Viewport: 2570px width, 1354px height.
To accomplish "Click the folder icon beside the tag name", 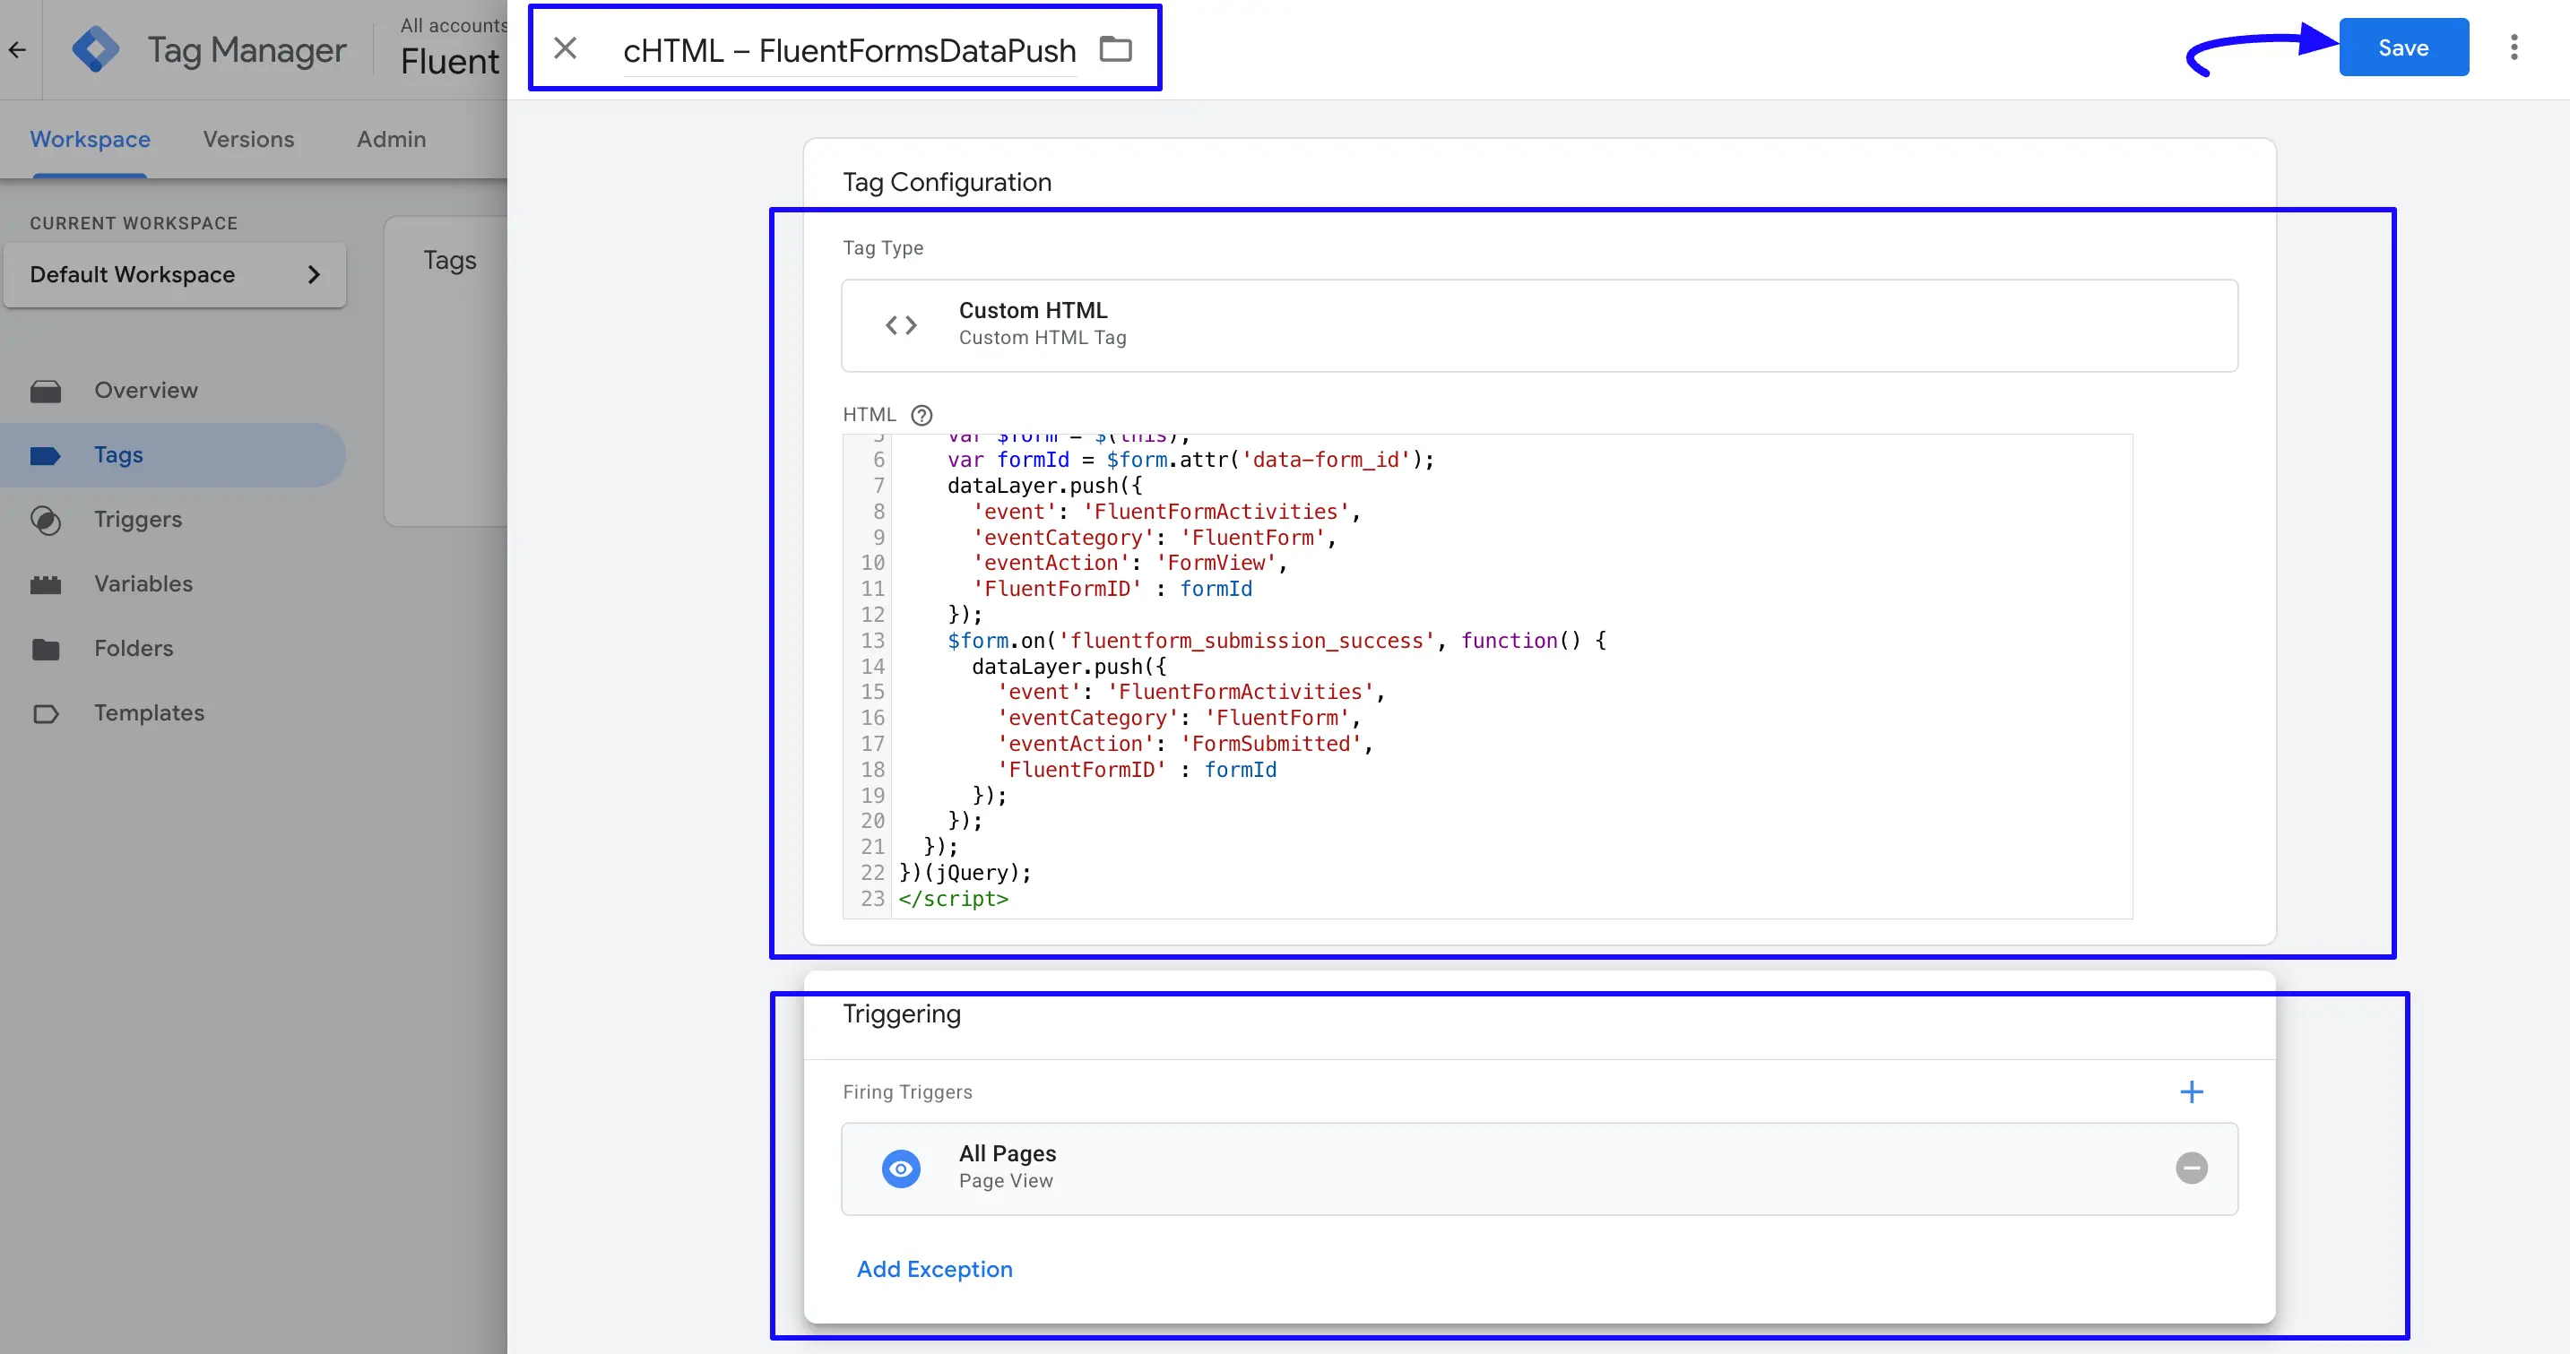I will pyautogui.click(x=1114, y=47).
